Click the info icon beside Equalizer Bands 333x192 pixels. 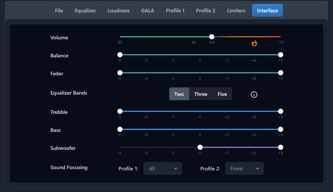(x=254, y=95)
